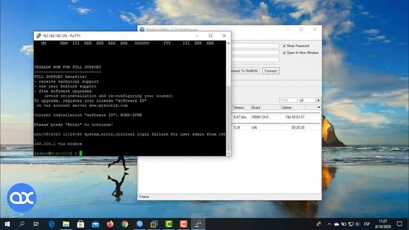Image resolution: width=409 pixels, height=230 pixels.
Task: Click the Connect To RoMON button
Action: point(245,71)
